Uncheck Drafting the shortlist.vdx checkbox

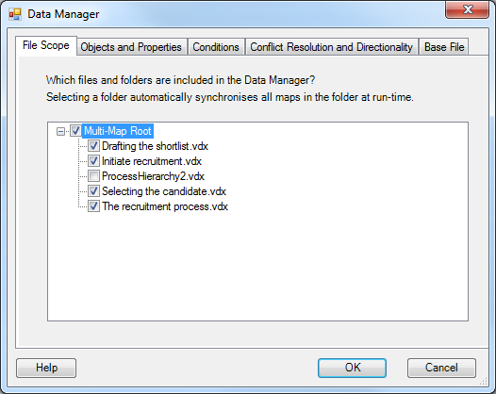point(93,146)
